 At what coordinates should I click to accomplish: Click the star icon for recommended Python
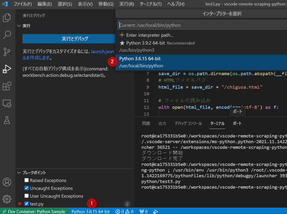coord(122,43)
